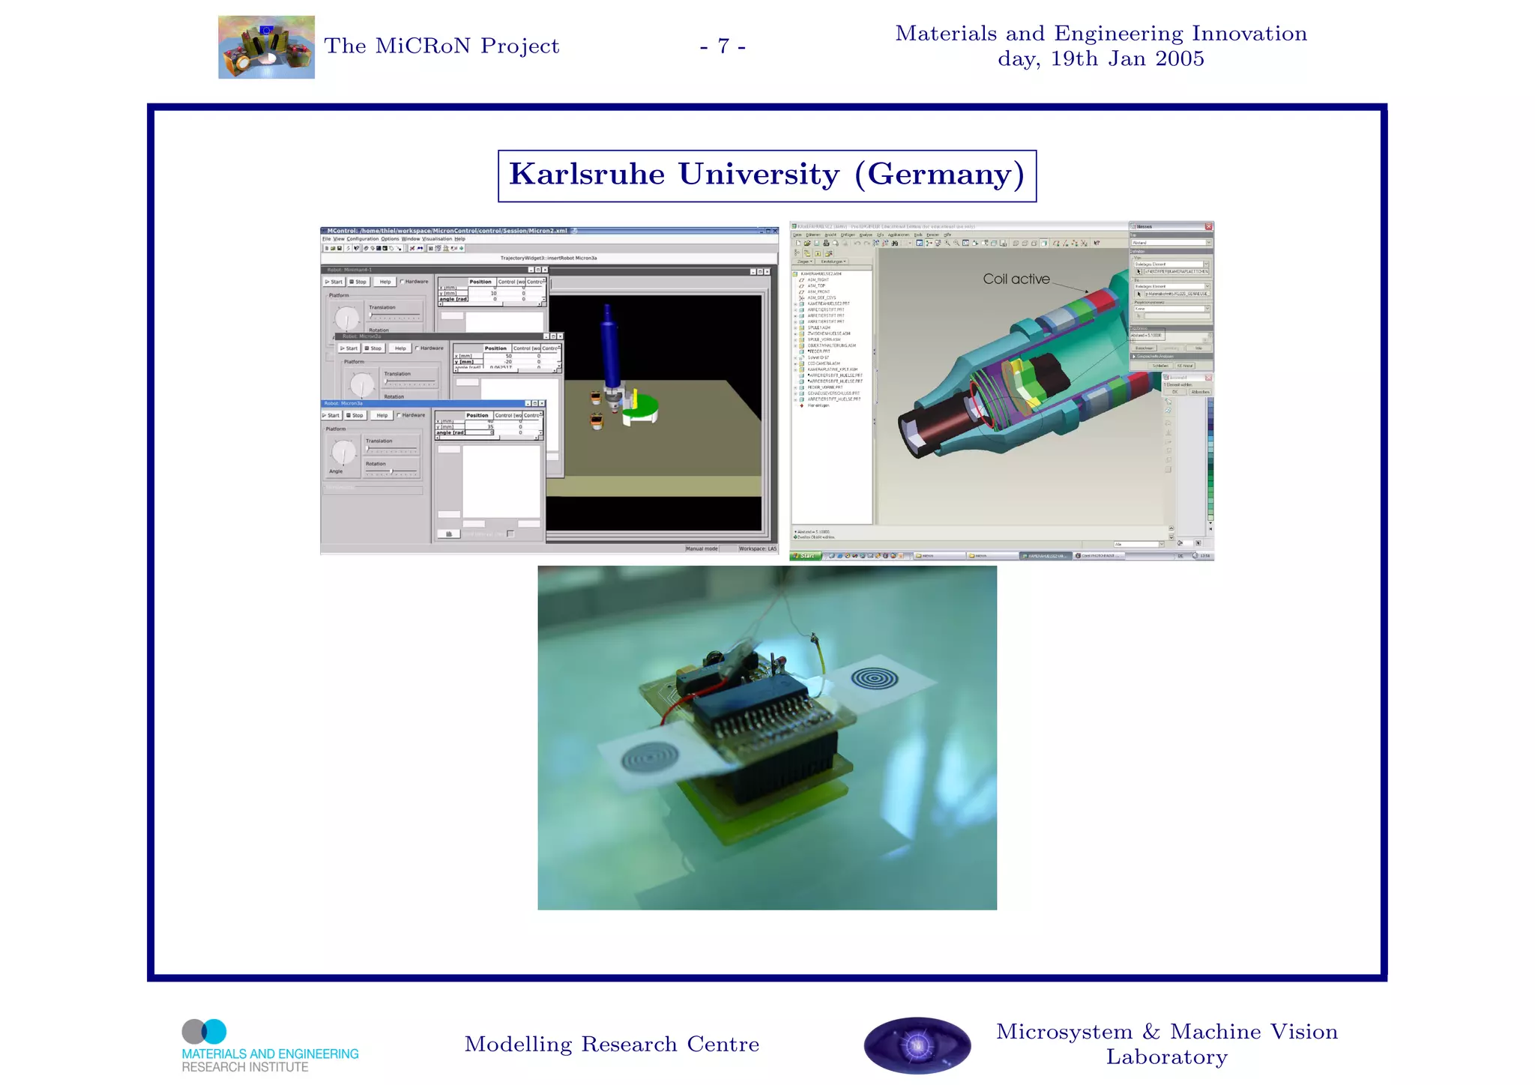Open the Zeigen dropdown in model tree
This screenshot has width=1535, height=1085.
coord(805,262)
